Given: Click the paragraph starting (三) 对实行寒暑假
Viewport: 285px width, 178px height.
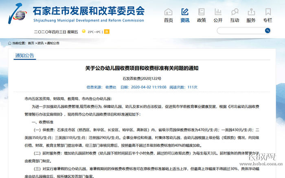Looking at the screenshot, I should click(142, 173).
